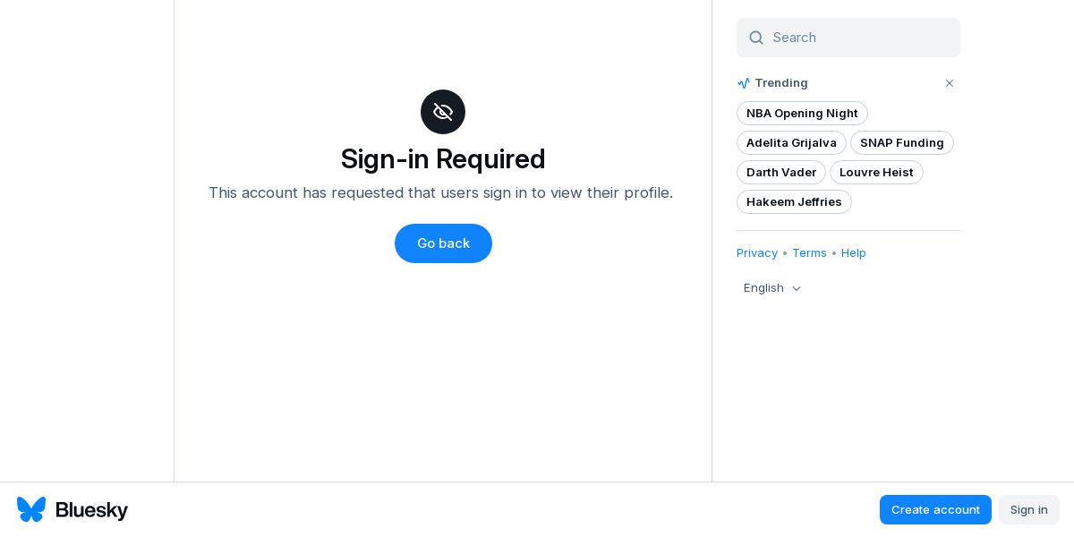Open the Adelita Grijalva trending topic
This screenshot has width=1074, height=537.
pos(791,142)
